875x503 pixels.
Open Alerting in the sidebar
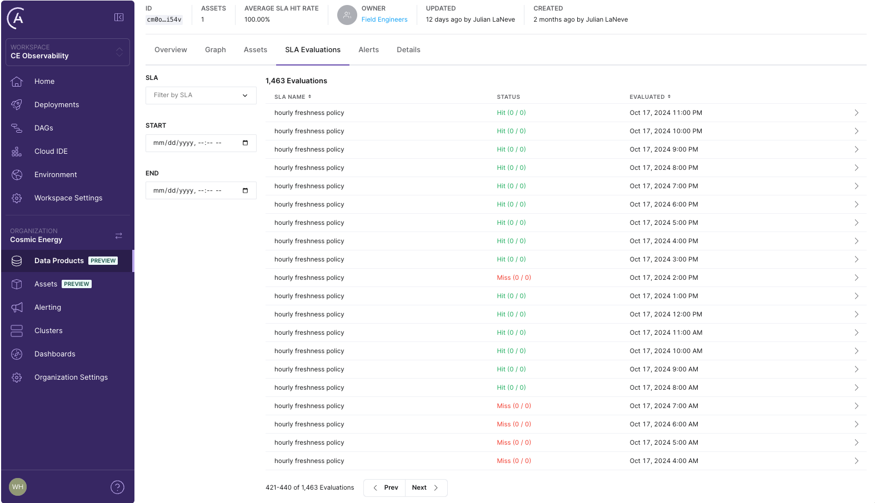click(x=48, y=308)
